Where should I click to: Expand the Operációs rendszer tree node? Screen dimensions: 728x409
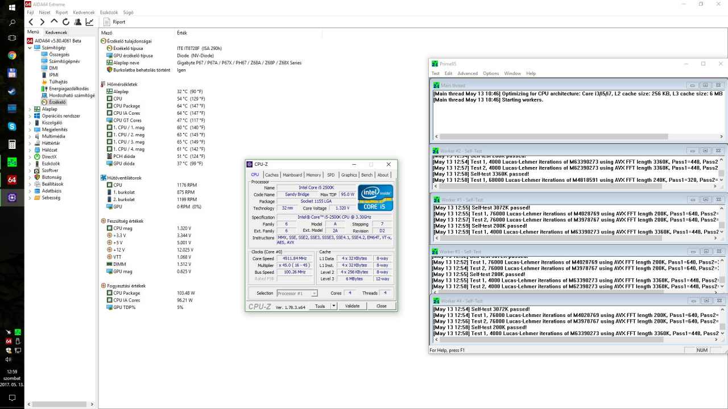[30, 116]
